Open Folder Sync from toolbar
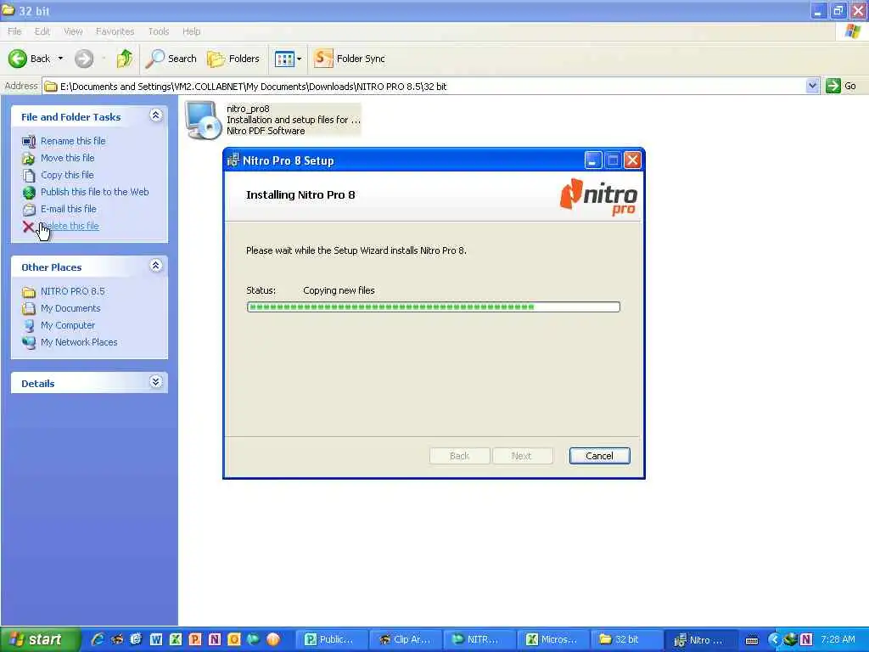The width and height of the screenshot is (869, 652). [349, 59]
